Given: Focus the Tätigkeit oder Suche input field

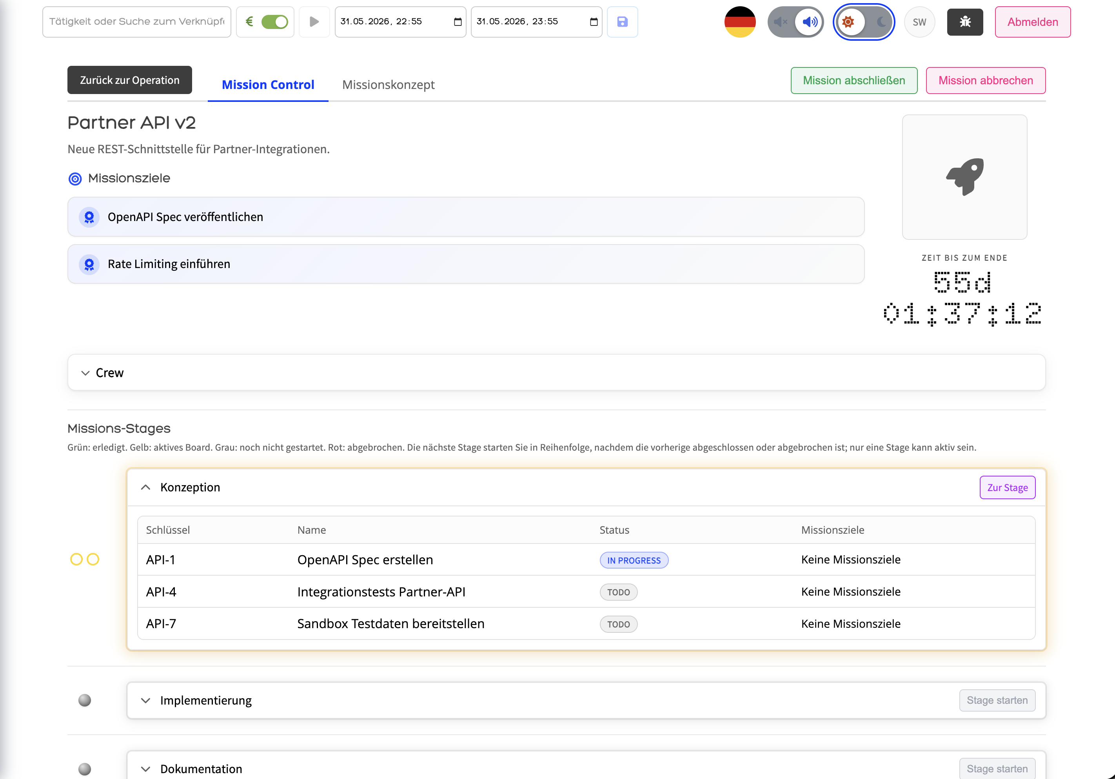Looking at the screenshot, I should click(x=136, y=22).
